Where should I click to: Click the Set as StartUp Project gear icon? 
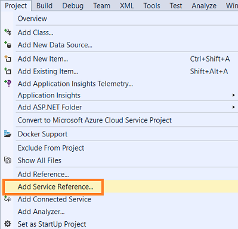[8, 224]
